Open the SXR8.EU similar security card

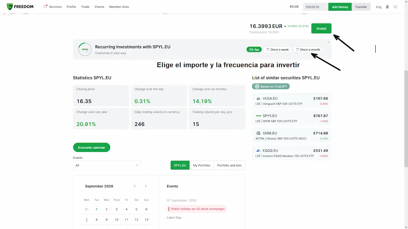click(x=292, y=135)
